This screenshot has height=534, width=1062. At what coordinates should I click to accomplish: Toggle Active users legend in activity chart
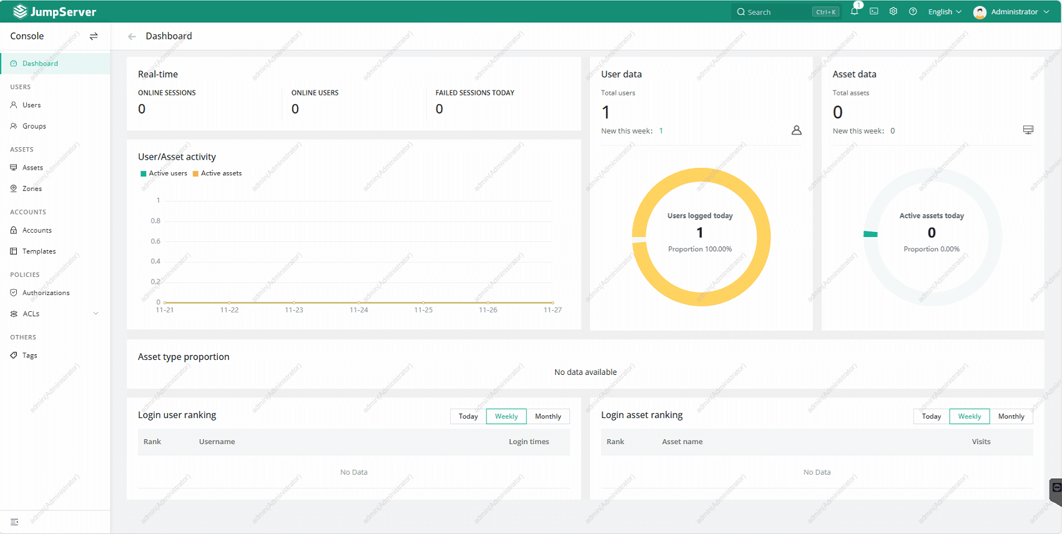pos(164,173)
